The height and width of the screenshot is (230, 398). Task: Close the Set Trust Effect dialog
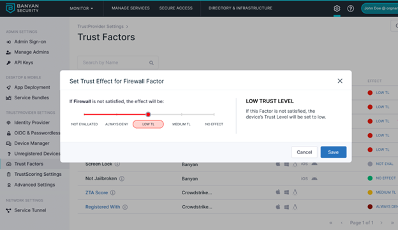click(340, 81)
